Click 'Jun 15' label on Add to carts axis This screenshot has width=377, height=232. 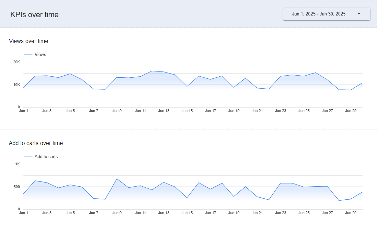coord(187,213)
